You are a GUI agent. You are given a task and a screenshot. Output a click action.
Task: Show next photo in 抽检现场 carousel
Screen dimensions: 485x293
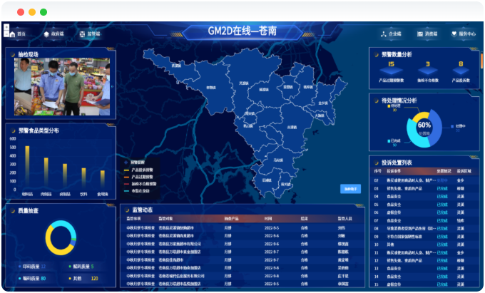(112, 86)
